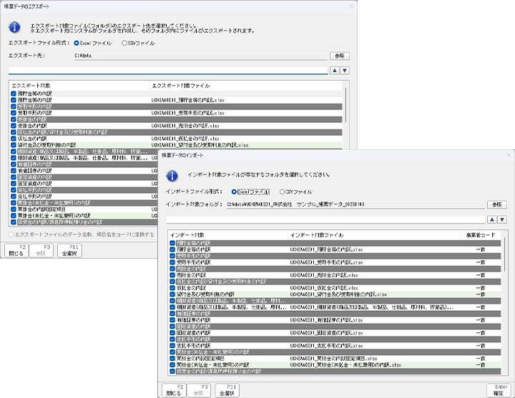Toggle 売掛金の内訳 xlsx row checkbox in export list
Viewport: 515px width, 398px height.
(13, 126)
